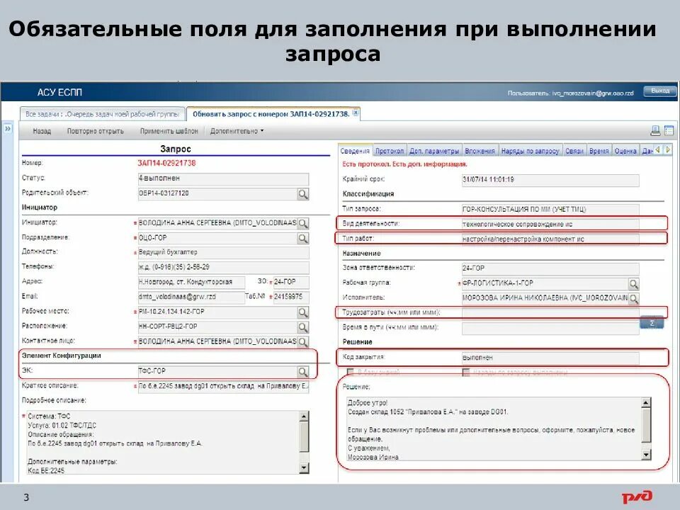
Task: Open ЭК configuration element lookup
Action: click(x=303, y=372)
